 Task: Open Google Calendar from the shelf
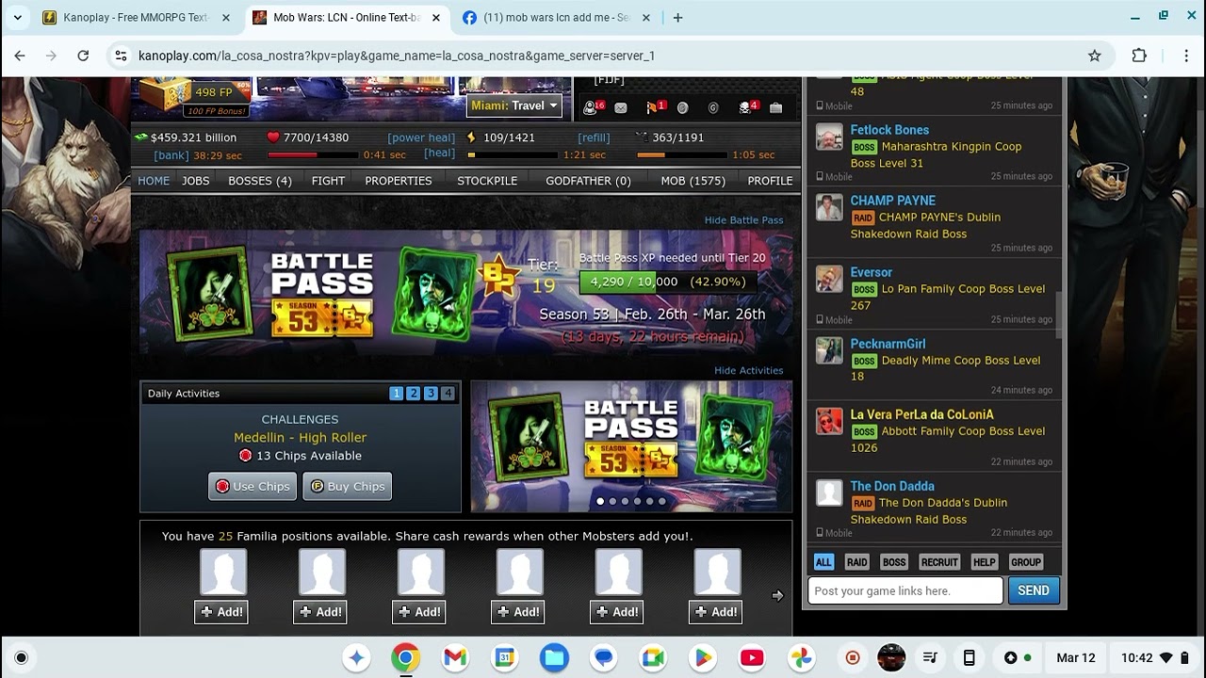[505, 657]
